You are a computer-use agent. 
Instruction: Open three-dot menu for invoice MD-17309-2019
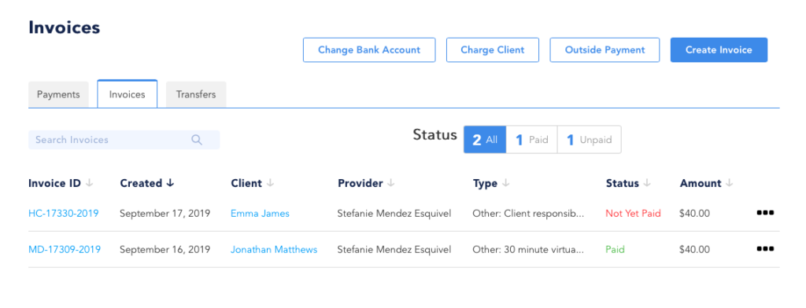(x=765, y=250)
